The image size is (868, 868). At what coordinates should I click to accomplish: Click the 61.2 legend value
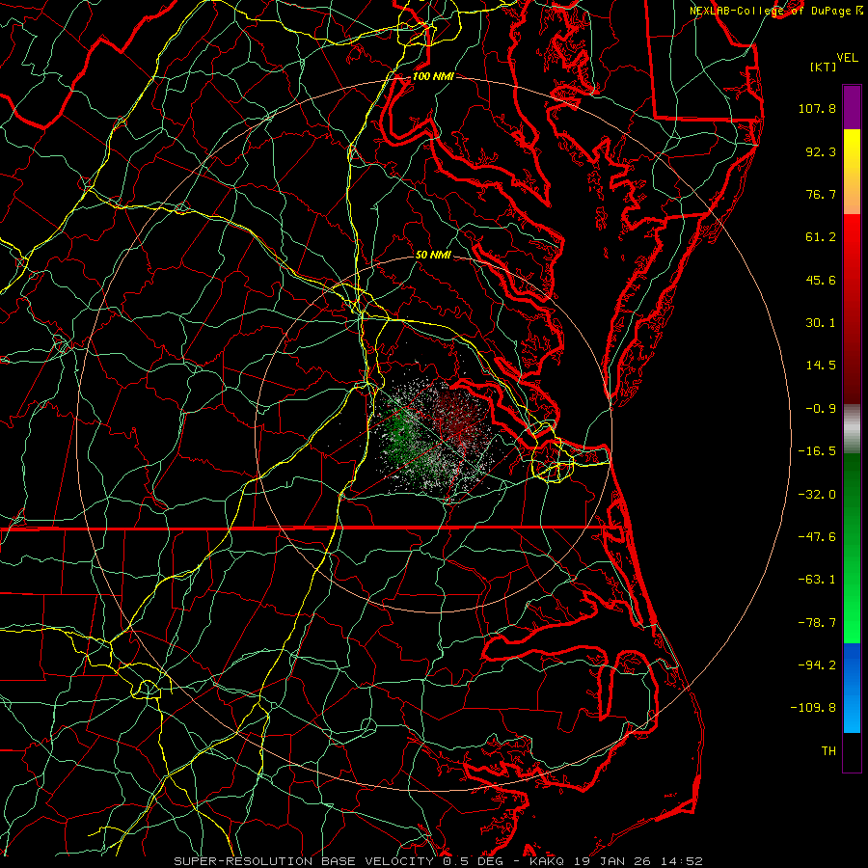click(821, 237)
